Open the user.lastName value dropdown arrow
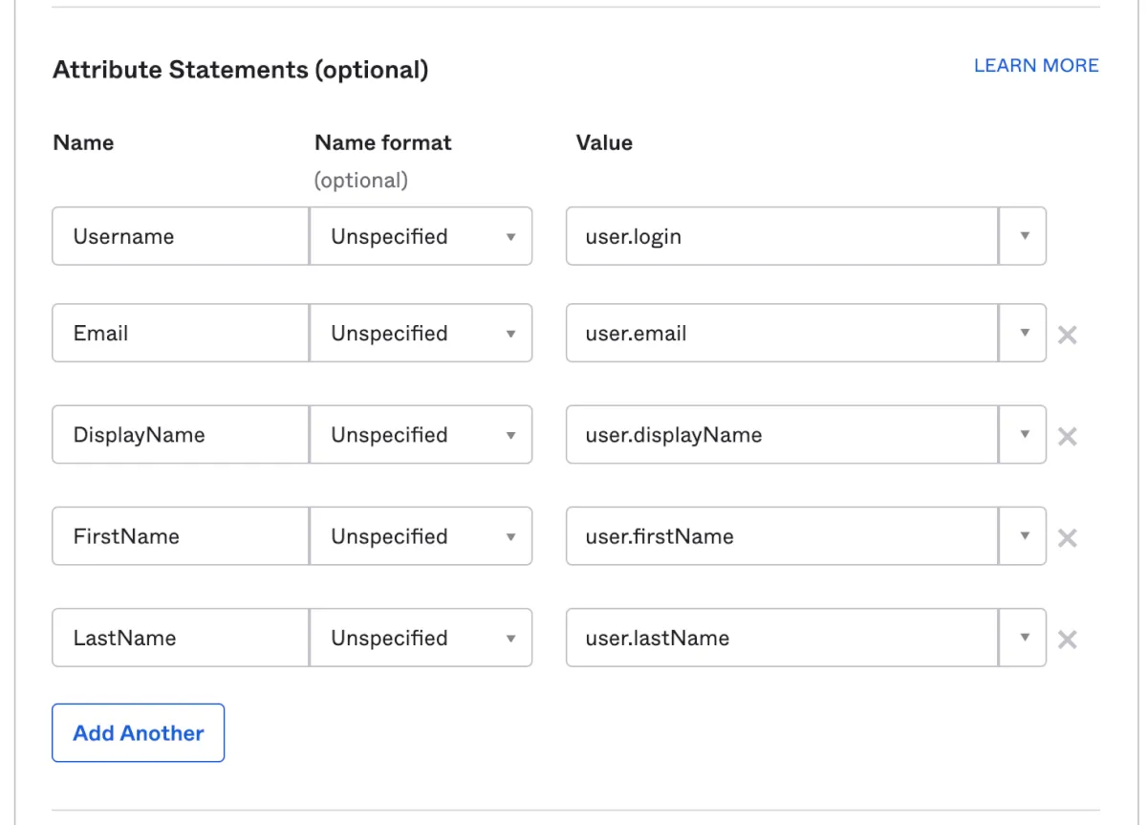Viewport: 1147px width, 825px height. click(x=1024, y=638)
